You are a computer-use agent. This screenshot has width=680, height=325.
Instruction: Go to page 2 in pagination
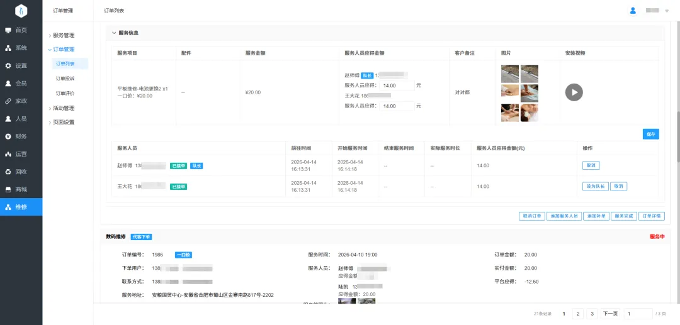click(578, 314)
